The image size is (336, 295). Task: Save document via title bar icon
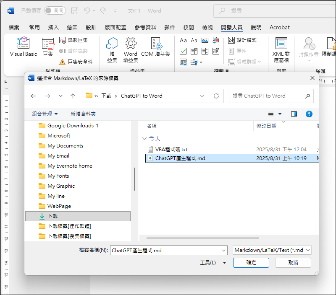coord(75,10)
